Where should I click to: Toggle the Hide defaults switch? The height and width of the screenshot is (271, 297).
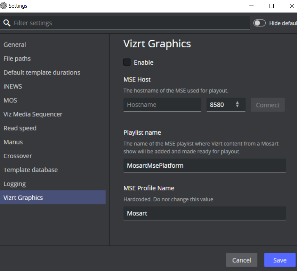coord(259,23)
